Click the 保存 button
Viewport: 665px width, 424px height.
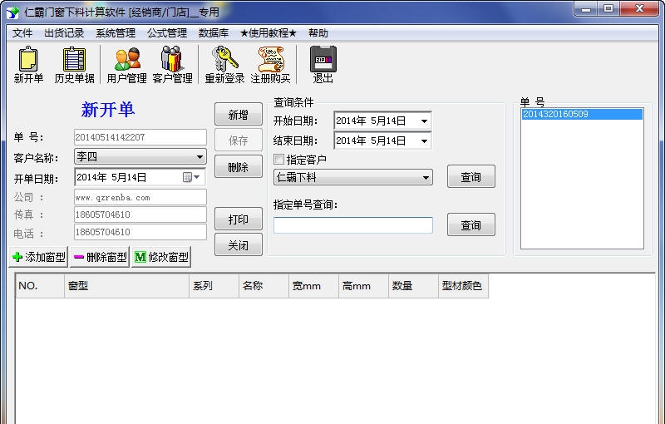click(239, 141)
